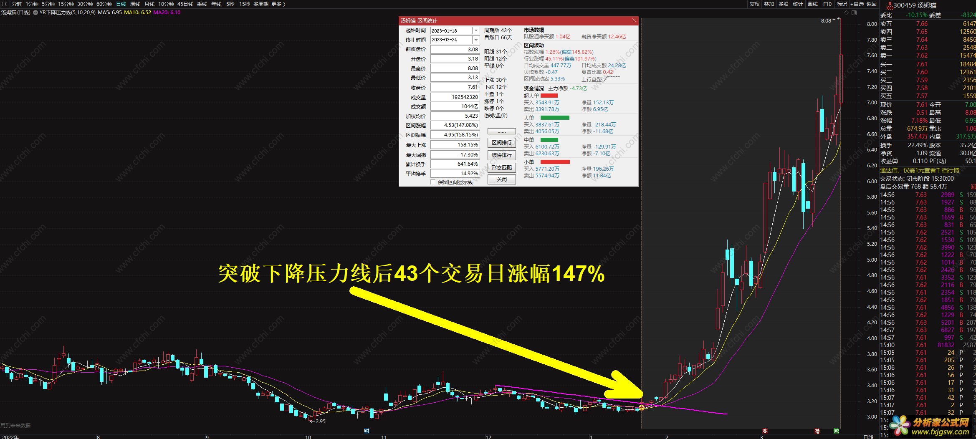
Task: Click the 小单 red bar
Action: pos(555,162)
